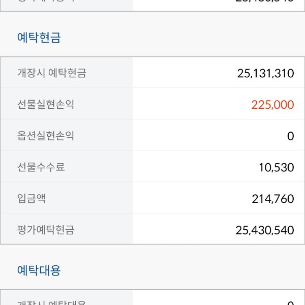Image resolution: width=305 pixels, height=305 pixels.
Task: Select the 평가예탁현금 row label
Action: (x=46, y=230)
